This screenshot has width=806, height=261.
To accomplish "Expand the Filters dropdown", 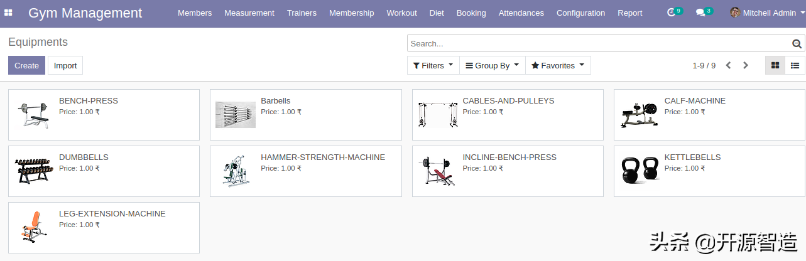I will tap(433, 65).
